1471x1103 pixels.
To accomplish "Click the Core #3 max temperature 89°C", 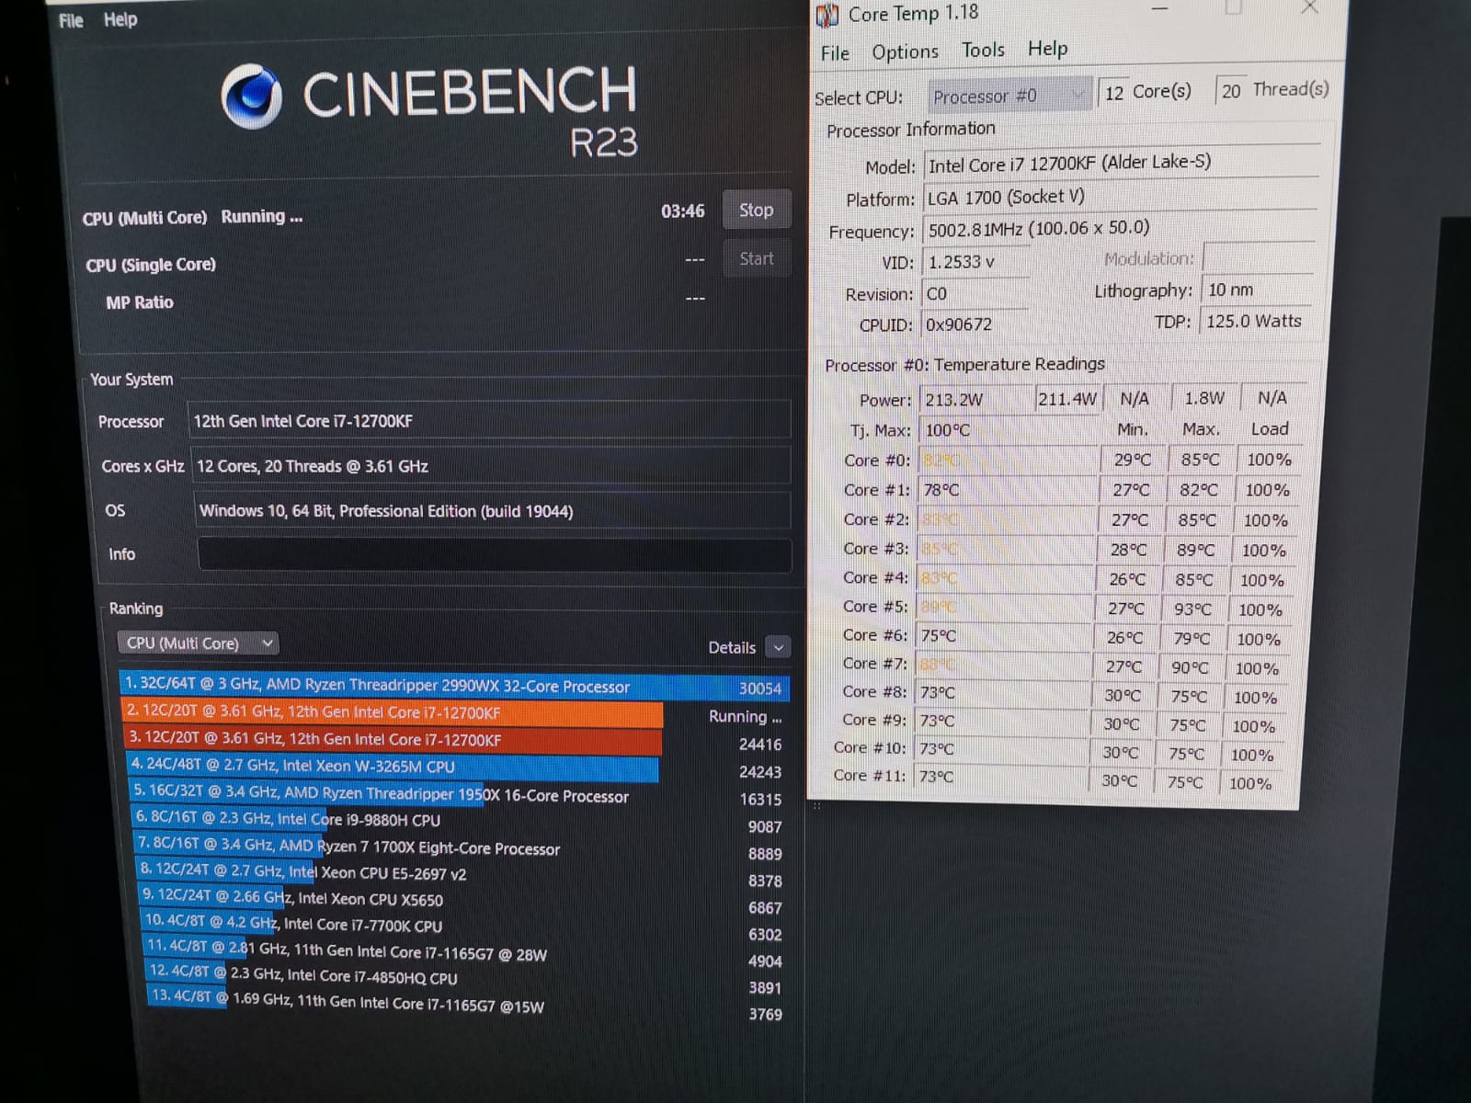I will tap(1196, 550).
